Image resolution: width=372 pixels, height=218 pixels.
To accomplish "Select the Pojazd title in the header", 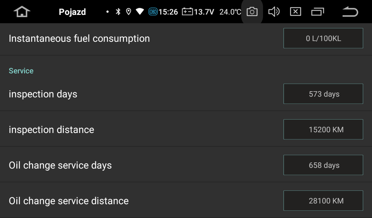I will [72, 12].
